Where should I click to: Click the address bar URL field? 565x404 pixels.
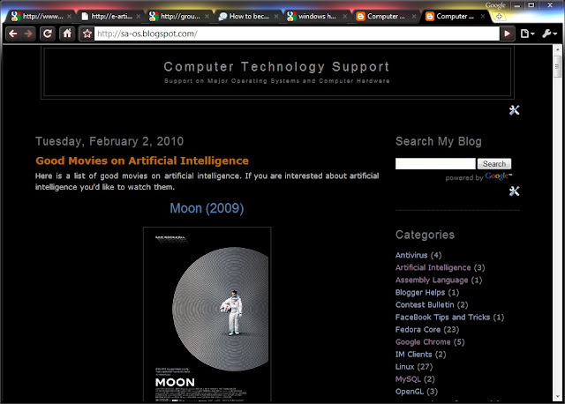297,34
